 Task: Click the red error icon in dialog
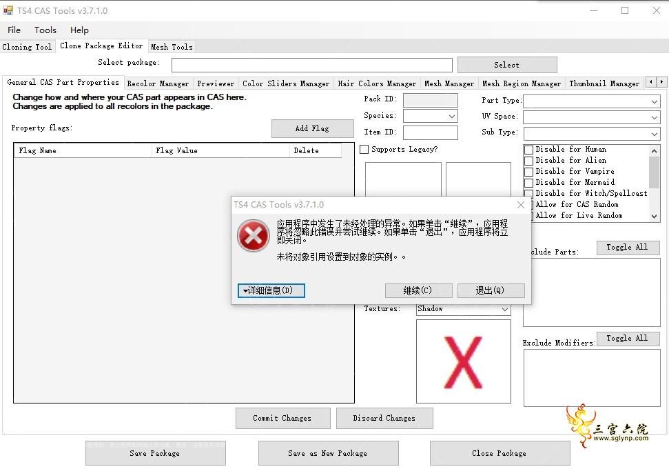[x=254, y=236]
